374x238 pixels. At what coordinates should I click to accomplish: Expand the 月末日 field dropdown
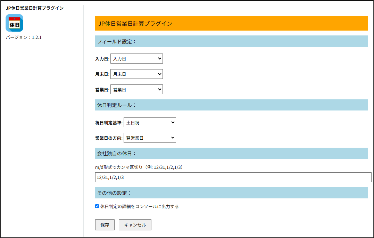[136, 74]
